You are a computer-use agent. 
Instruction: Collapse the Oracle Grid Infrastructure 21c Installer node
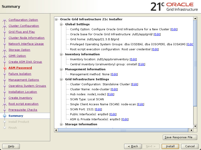point(56,19)
